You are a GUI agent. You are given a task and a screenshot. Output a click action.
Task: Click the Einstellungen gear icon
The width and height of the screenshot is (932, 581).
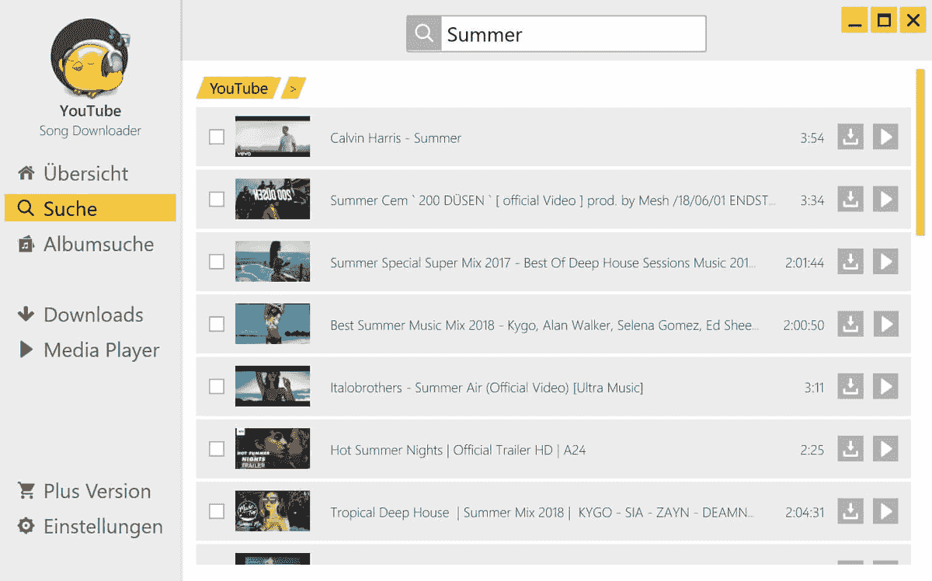point(26,526)
